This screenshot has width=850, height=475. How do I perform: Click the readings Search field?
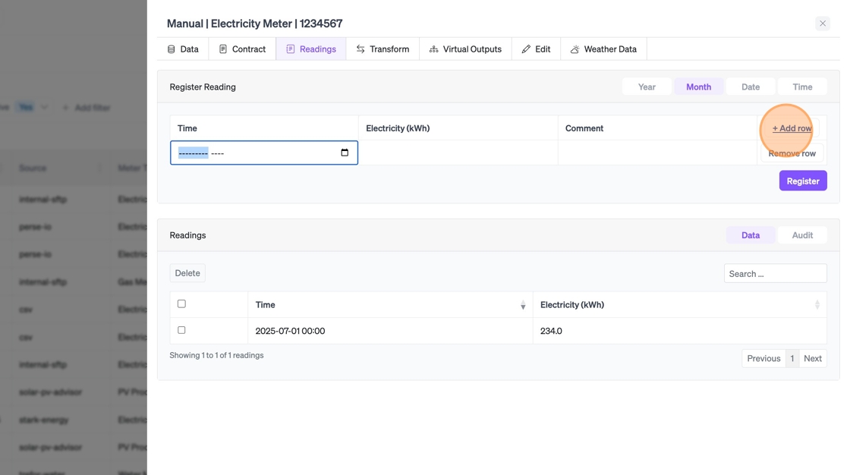pos(775,274)
